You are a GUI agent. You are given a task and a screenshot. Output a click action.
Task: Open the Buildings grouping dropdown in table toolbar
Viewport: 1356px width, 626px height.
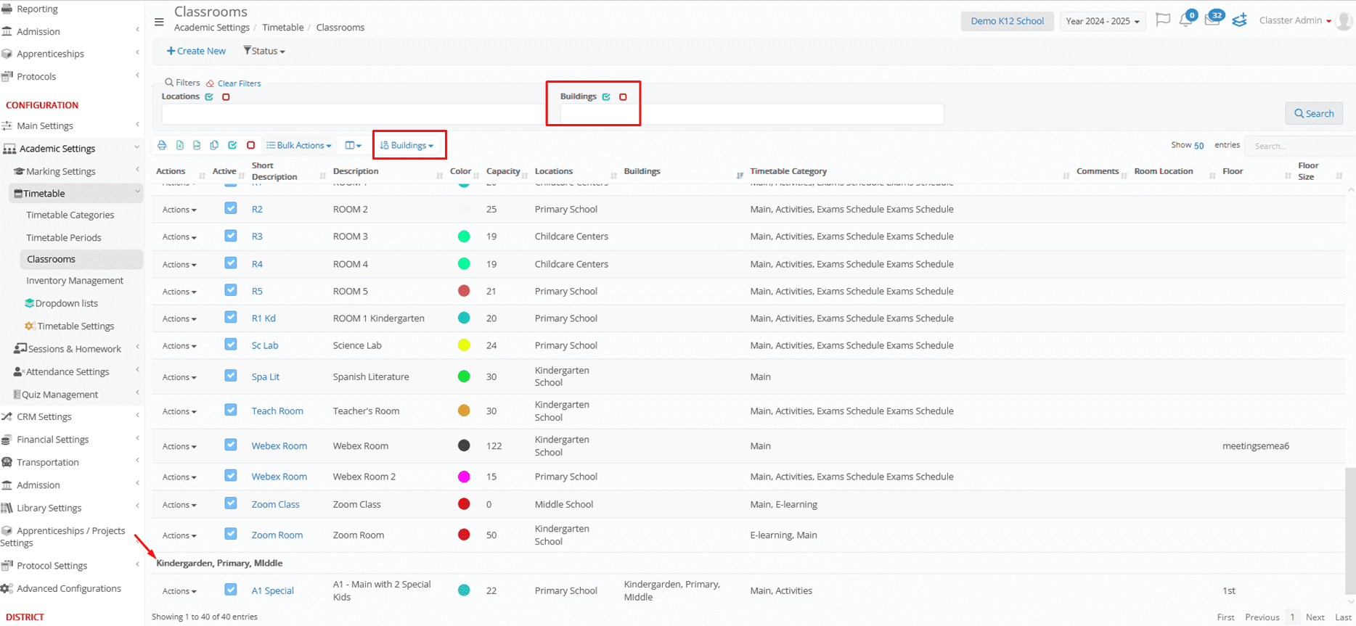(x=407, y=145)
